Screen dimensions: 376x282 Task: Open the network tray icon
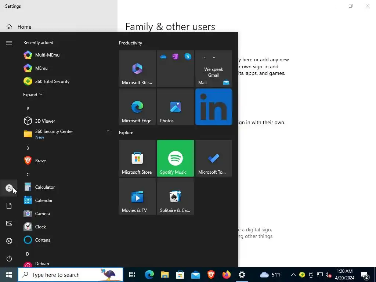[320, 275]
